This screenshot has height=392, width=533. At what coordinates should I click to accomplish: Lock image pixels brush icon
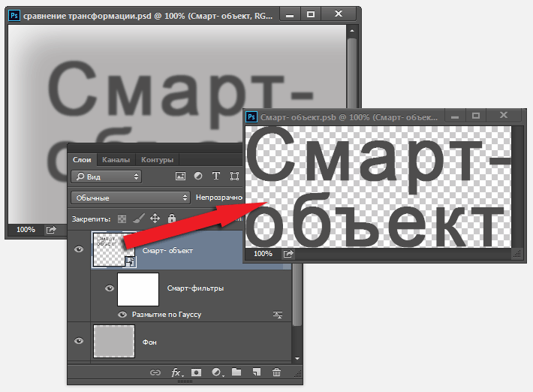point(138,219)
